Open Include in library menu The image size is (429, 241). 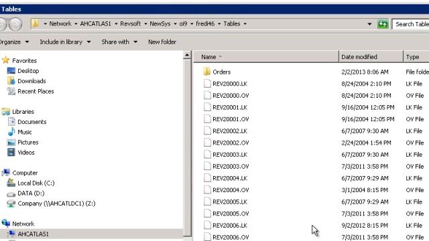(65, 42)
